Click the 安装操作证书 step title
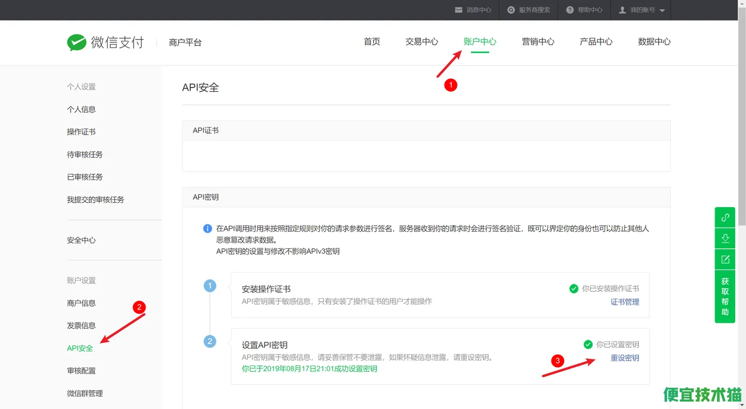The width and height of the screenshot is (746, 409). coord(266,289)
